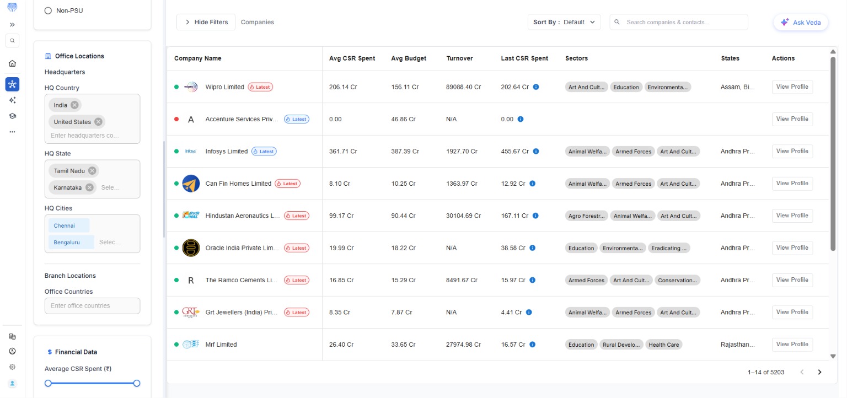The image size is (847, 398).
Task: Open Hindustan Aeronautics company name
Action: click(x=243, y=216)
